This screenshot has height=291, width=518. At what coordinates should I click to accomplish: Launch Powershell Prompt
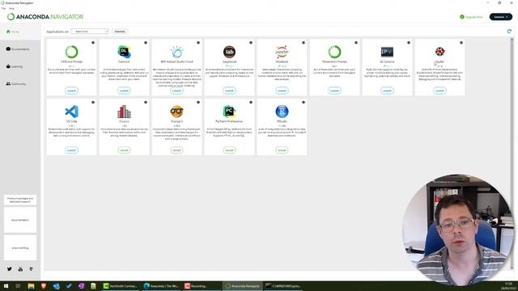click(x=334, y=91)
